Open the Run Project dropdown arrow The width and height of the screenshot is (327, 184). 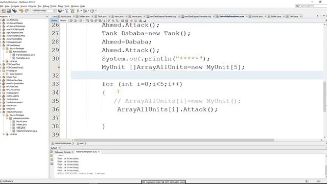point(81,11)
